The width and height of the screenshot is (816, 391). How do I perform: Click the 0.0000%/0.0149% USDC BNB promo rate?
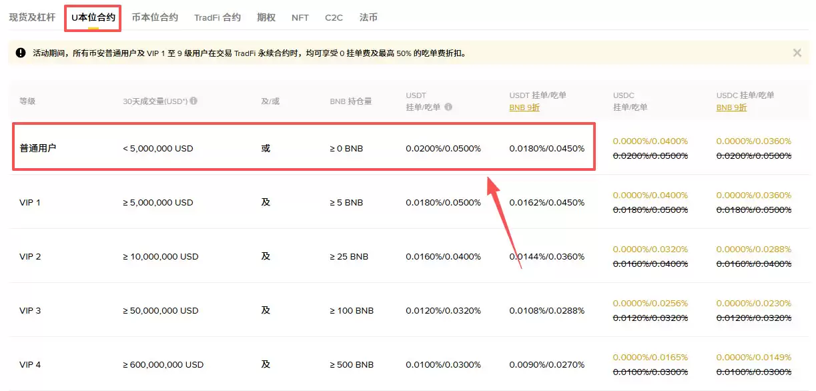click(754, 357)
